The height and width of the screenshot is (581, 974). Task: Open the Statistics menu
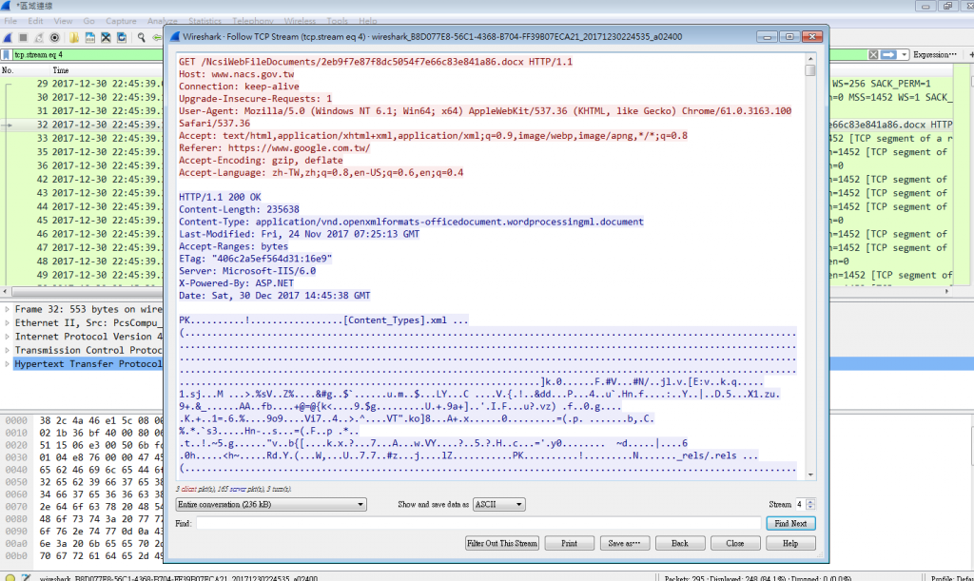(x=205, y=21)
